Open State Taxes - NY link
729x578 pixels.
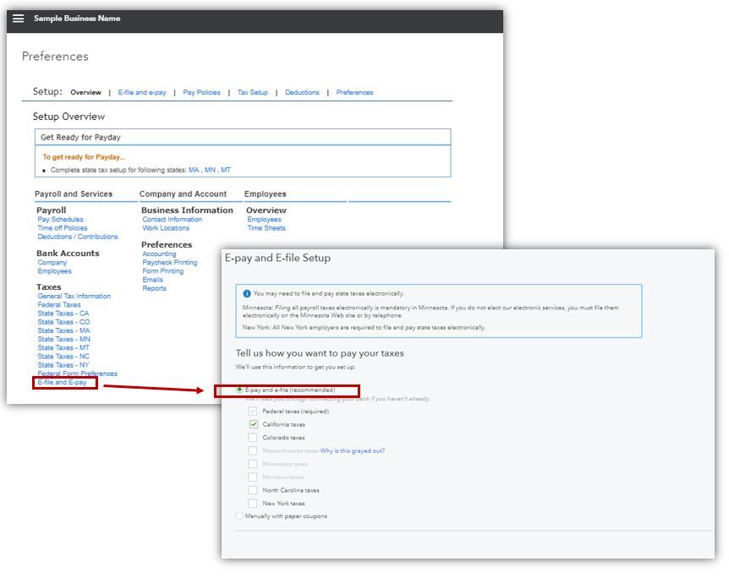63,365
